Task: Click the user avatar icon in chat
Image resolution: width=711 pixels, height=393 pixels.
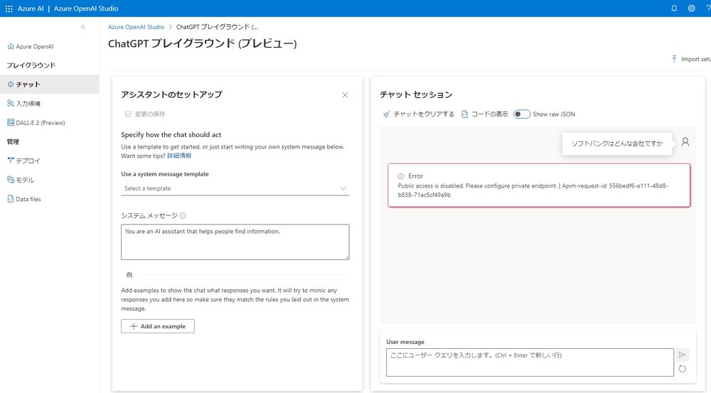Action: pyautogui.click(x=685, y=142)
